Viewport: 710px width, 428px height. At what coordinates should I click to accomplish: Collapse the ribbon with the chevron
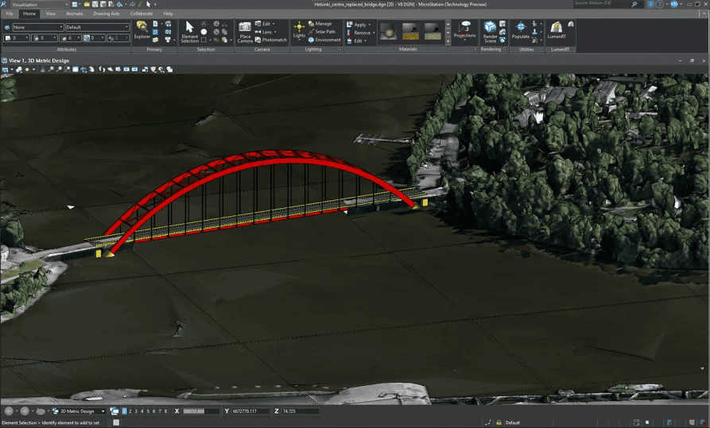[x=704, y=13]
